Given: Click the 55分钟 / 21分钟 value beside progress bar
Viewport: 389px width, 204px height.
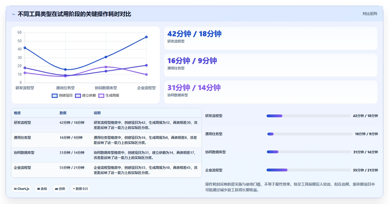Looking at the screenshot, I should pyautogui.click(x=365, y=170).
